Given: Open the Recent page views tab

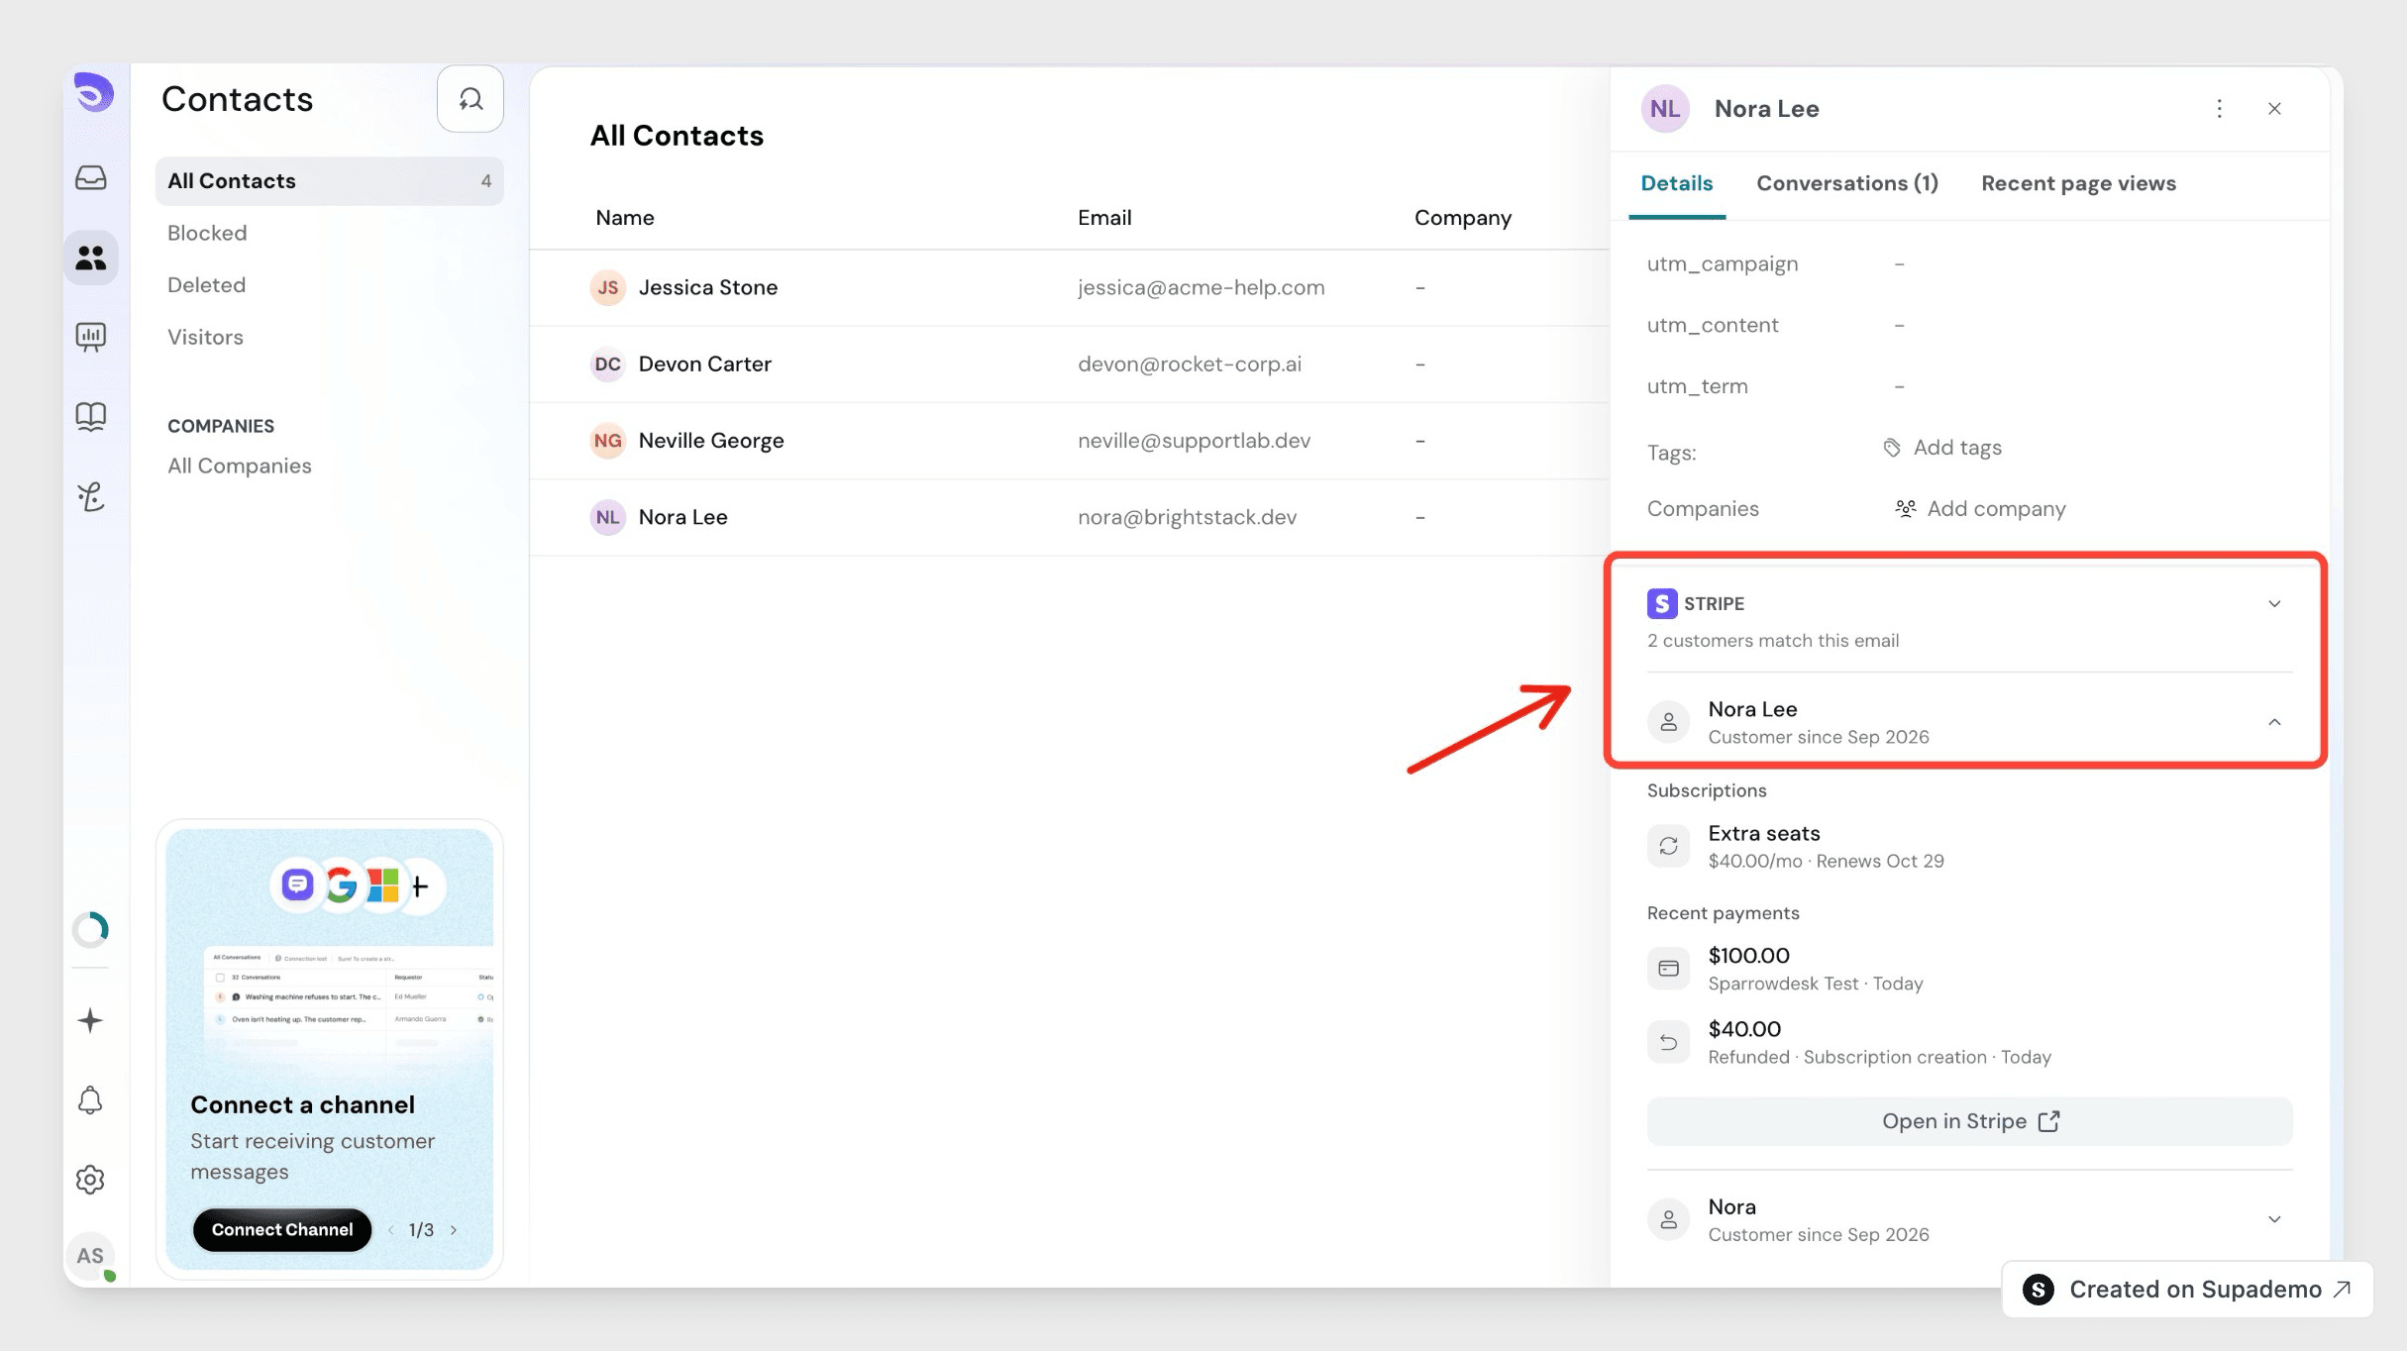Looking at the screenshot, I should (2078, 183).
